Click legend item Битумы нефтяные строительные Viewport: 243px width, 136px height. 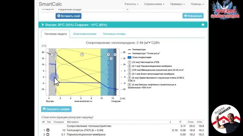click(152, 86)
